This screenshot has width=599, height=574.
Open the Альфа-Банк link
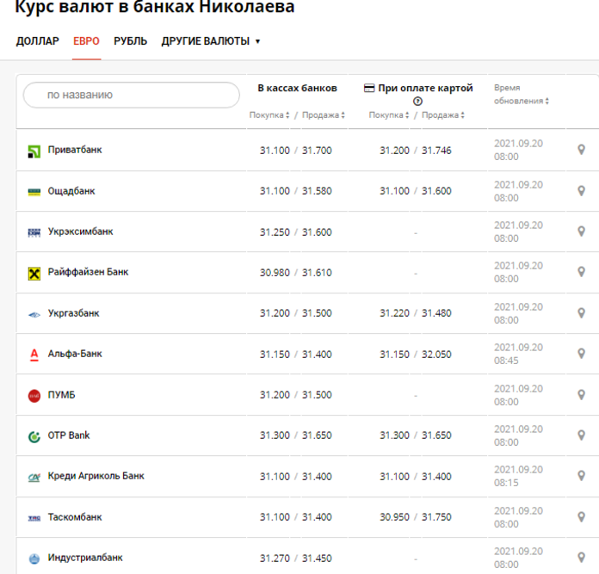coord(75,354)
